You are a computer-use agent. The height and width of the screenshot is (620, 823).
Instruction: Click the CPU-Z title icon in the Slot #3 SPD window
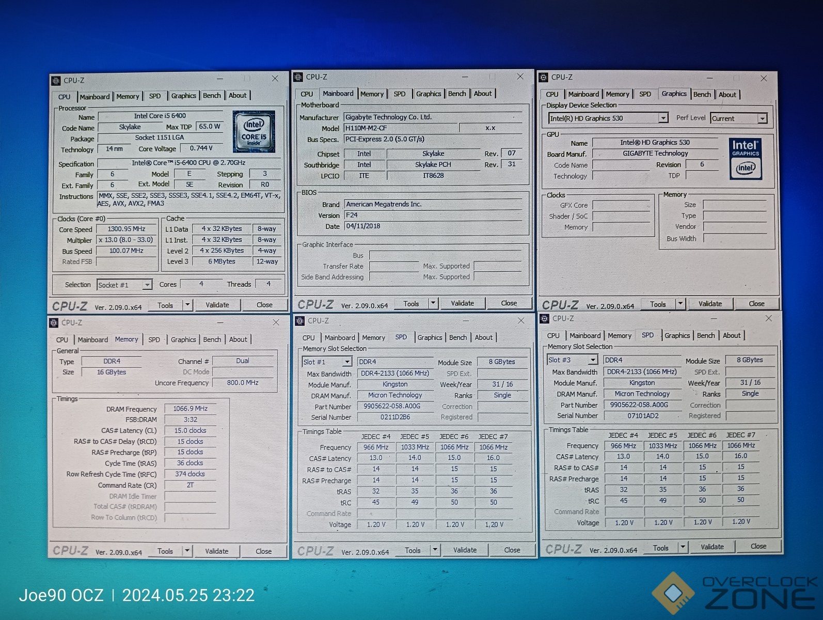pyautogui.click(x=544, y=318)
